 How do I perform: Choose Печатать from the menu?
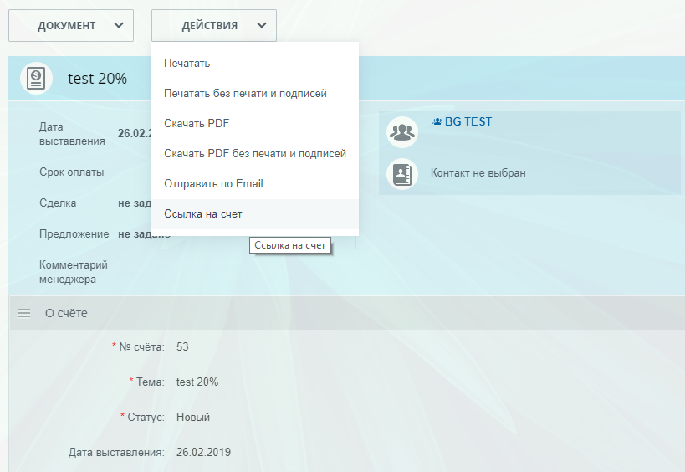pos(255,64)
